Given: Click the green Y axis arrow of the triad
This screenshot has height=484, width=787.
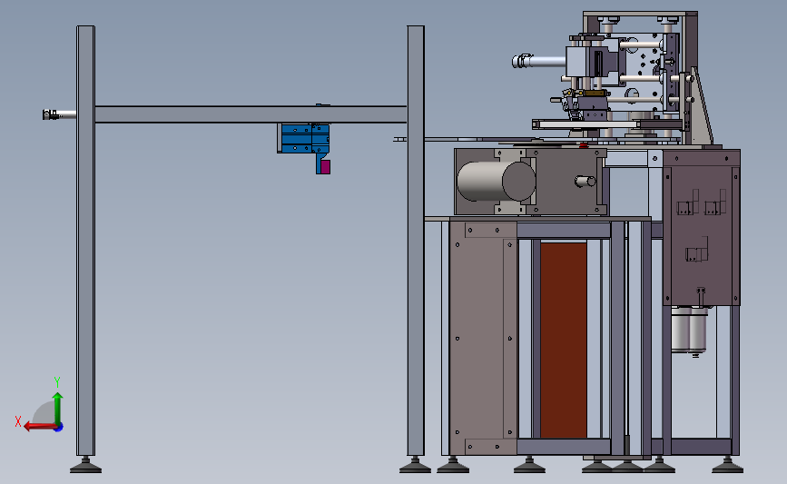Looking at the screenshot, I should (58, 409).
